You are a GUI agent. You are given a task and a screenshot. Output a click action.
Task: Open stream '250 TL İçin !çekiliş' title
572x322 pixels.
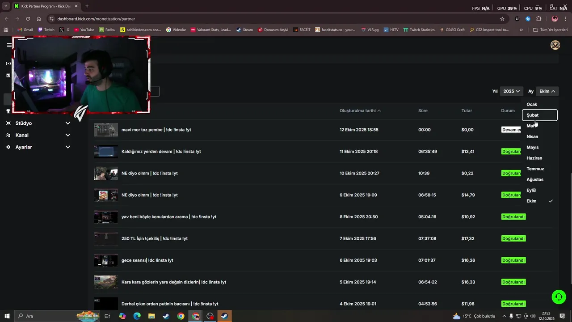point(155,239)
